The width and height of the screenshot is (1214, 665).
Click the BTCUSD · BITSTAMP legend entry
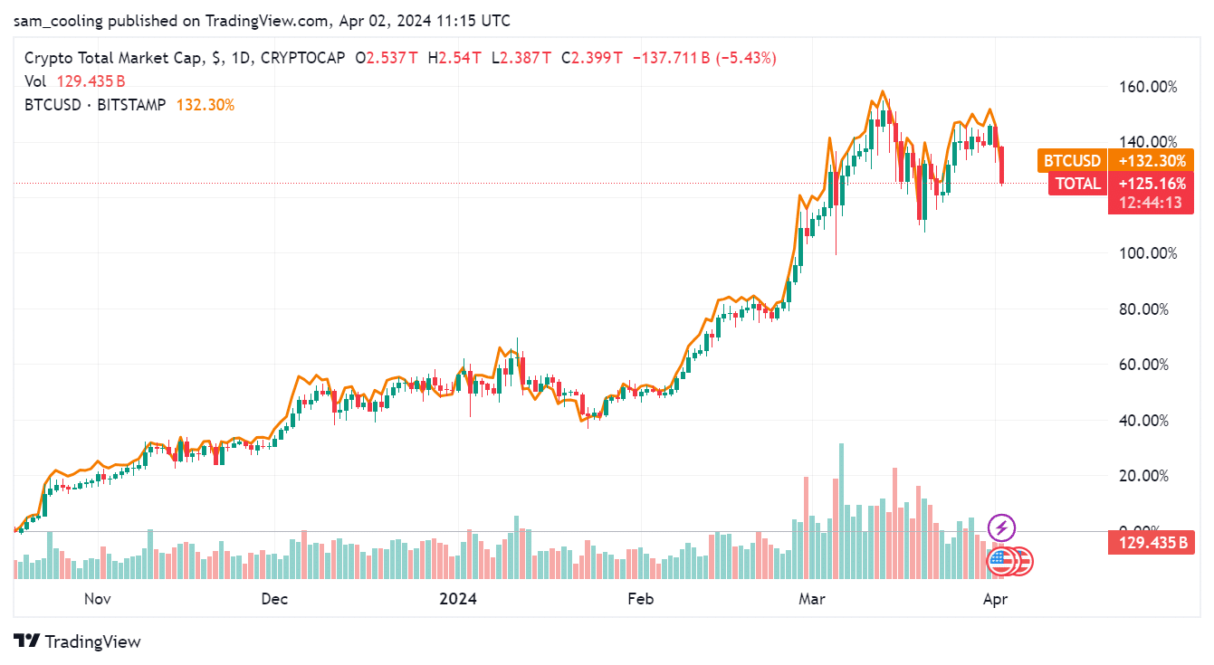coord(95,105)
